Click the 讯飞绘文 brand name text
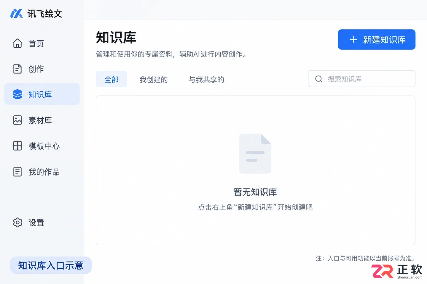Screen dimensions: 427x284 pyautogui.click(x=45, y=14)
